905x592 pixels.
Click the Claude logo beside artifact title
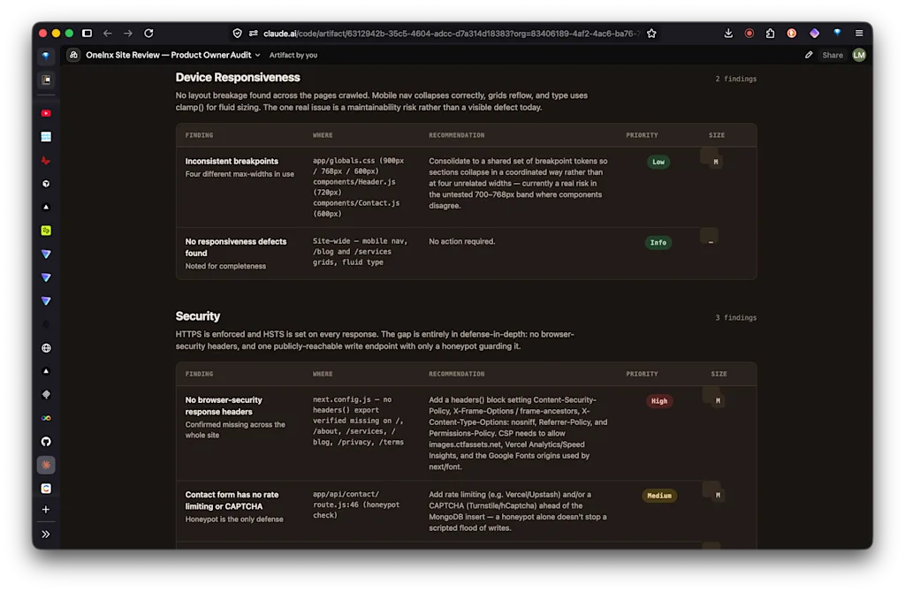click(x=73, y=55)
